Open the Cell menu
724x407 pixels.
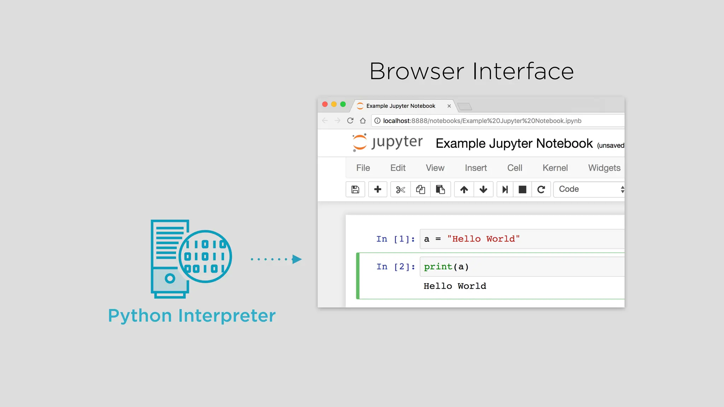coord(515,168)
